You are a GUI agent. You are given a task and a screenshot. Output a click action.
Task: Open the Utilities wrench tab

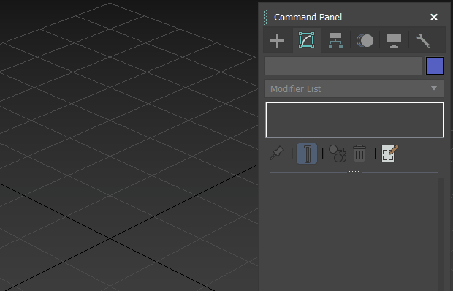[423, 40]
